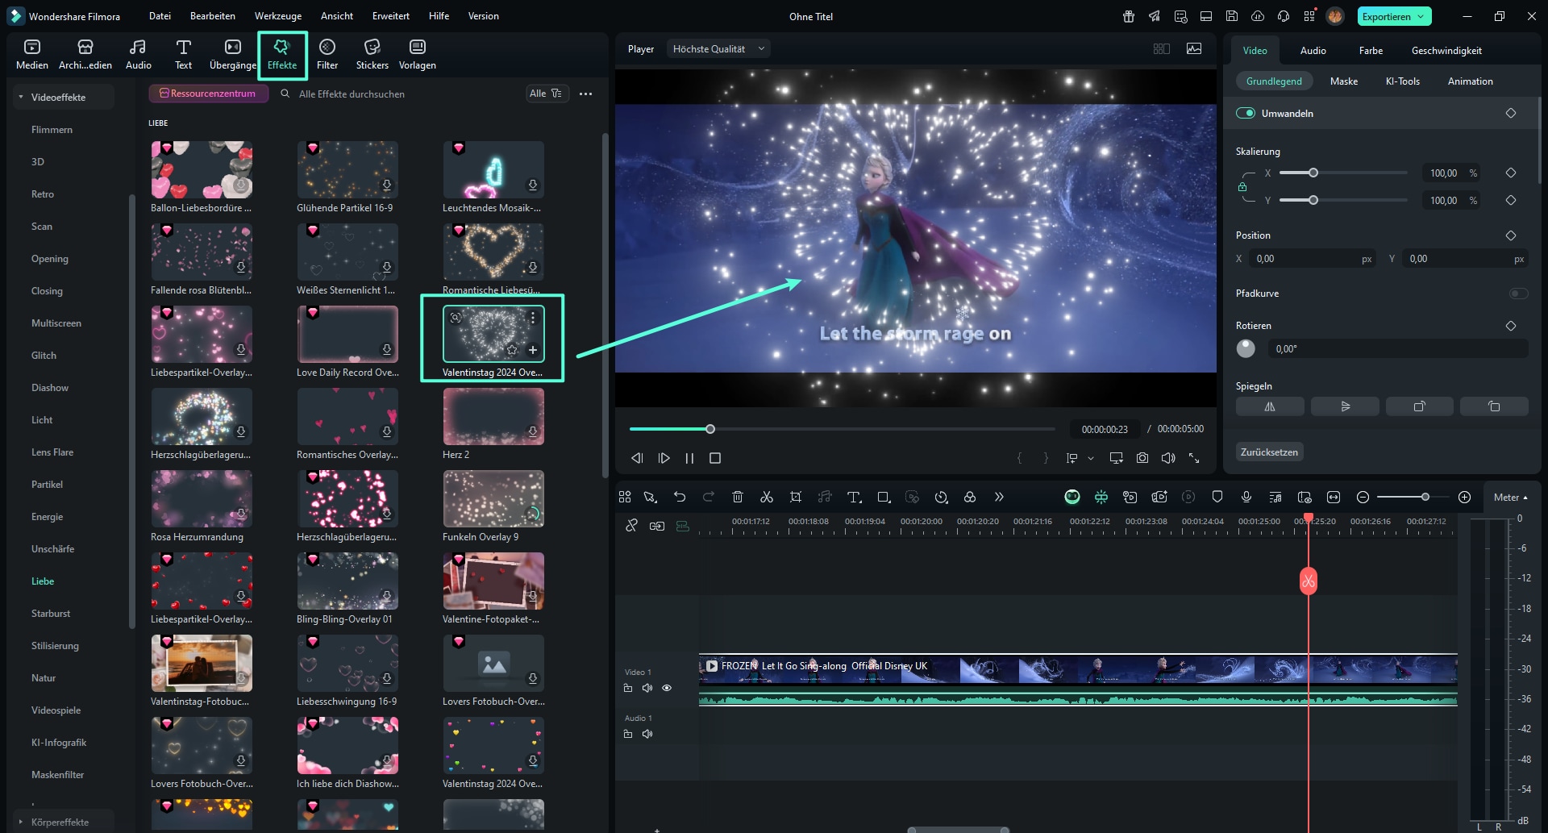Zoom in timeline with plus icon

(1465, 497)
